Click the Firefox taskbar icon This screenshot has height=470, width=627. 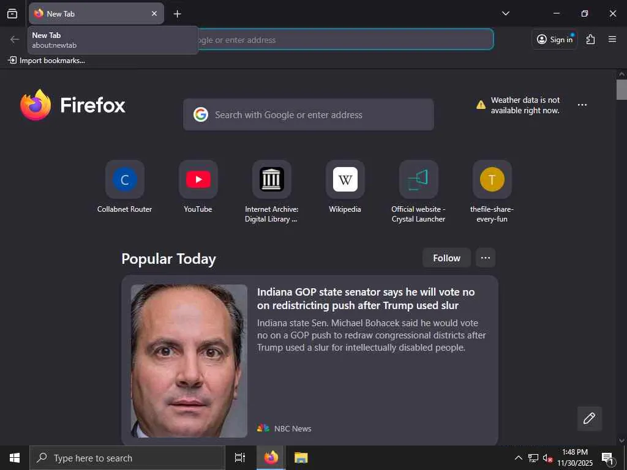click(x=271, y=458)
